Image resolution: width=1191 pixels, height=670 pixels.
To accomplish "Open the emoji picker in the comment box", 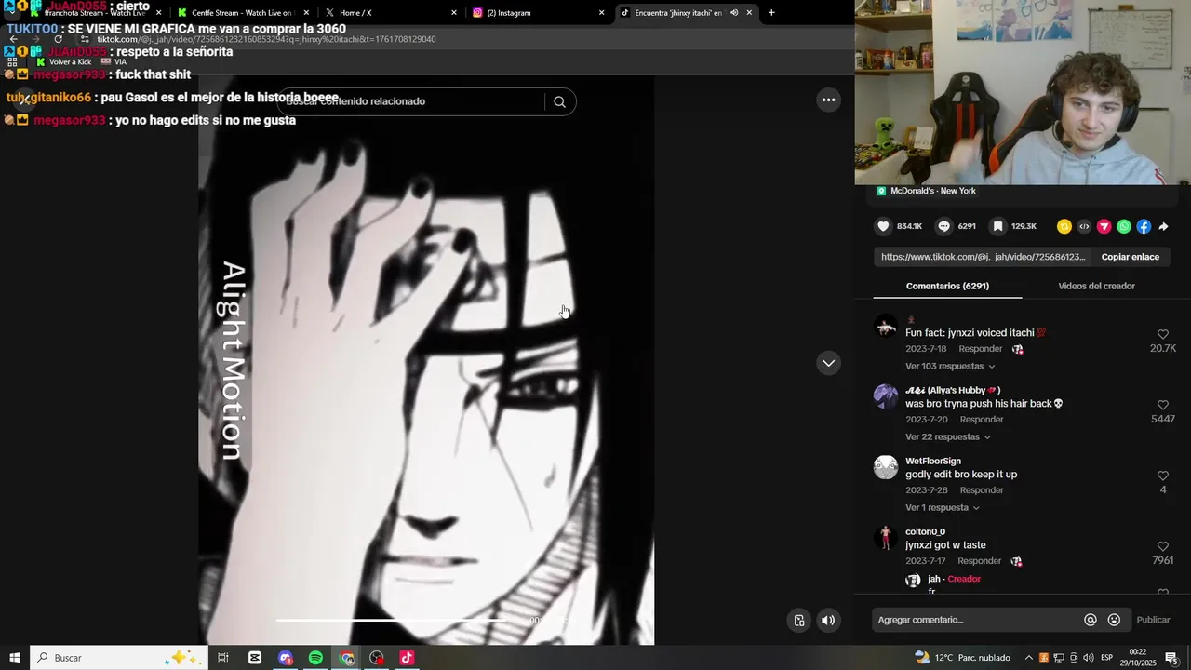I will point(1114,620).
